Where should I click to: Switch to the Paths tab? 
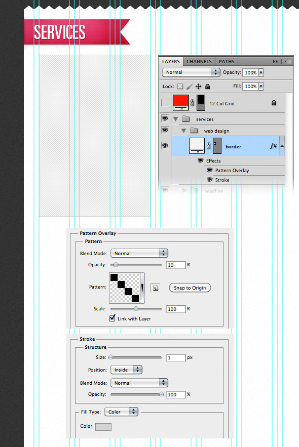click(227, 62)
